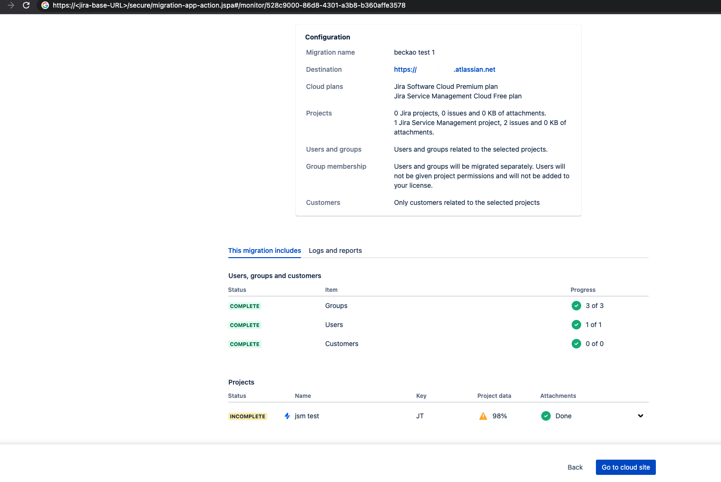The width and height of the screenshot is (721, 482).
Task: Click the green checkmark for Customers progress
Action: [x=576, y=344]
